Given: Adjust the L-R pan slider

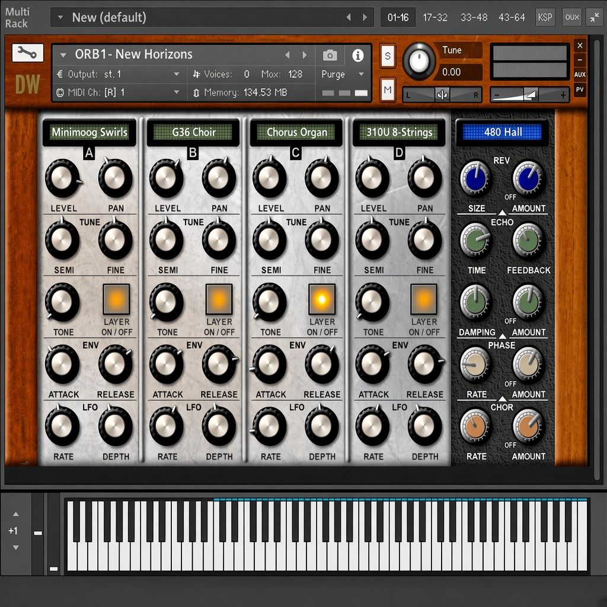Looking at the screenshot, I should pyautogui.click(x=442, y=95).
